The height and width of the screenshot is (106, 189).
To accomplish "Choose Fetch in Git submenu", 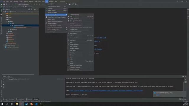I will (81, 57).
